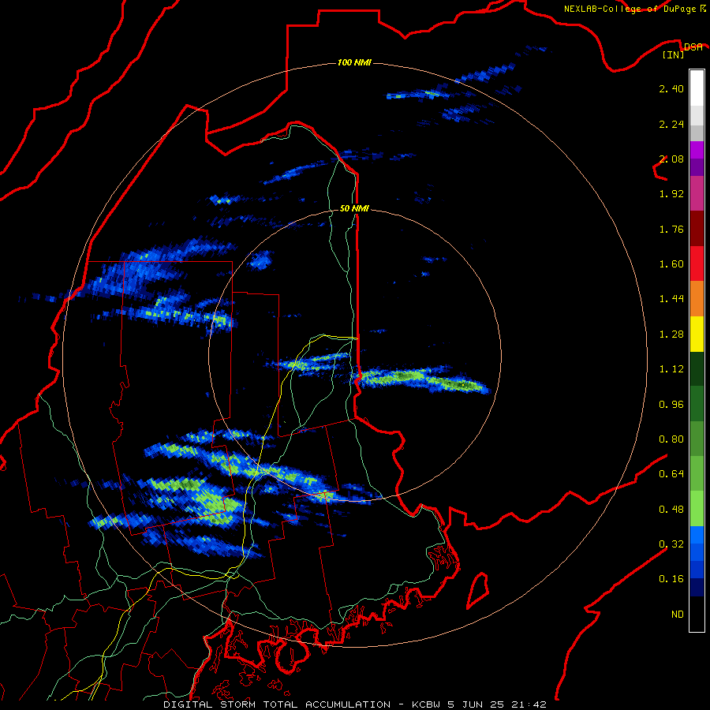Screen dimensions: 710x710
Task: Click the [IN] units label
Action: [674, 54]
